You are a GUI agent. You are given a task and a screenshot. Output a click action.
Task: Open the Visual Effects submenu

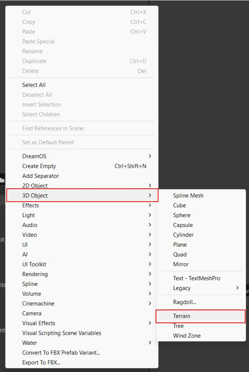point(82,323)
